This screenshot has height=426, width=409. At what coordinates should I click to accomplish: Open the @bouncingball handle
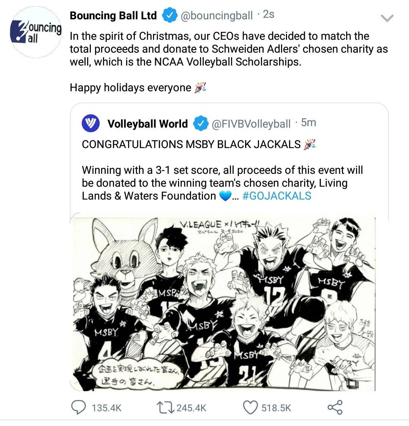point(216,16)
